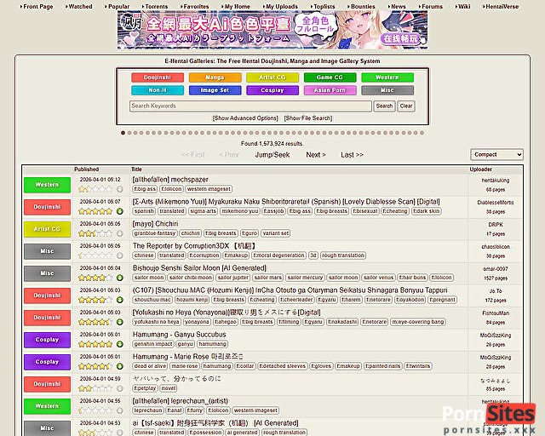Toggle the Non-H category filter
The height and width of the screenshot is (436, 545).
click(x=158, y=90)
